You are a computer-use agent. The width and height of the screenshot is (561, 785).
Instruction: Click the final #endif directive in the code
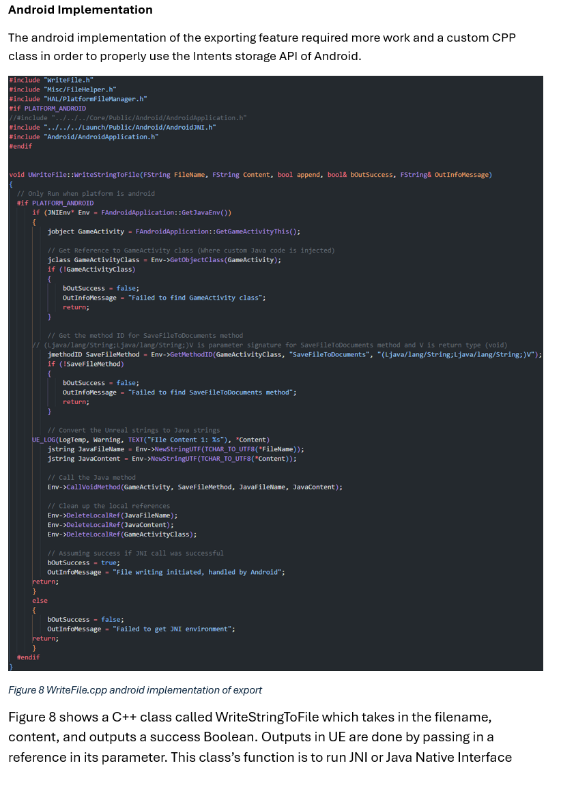[28, 657]
